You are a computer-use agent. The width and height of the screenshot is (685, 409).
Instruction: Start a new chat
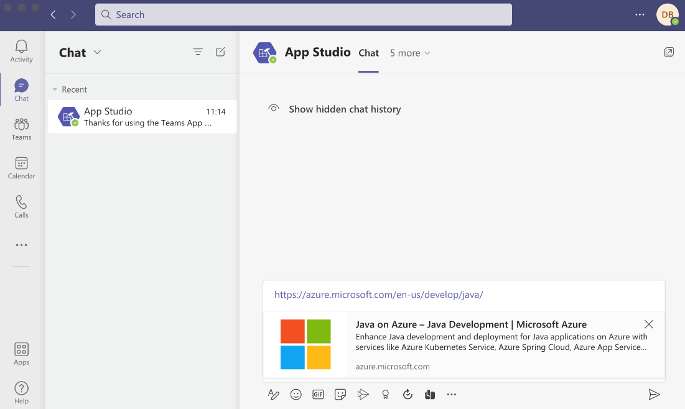point(221,52)
